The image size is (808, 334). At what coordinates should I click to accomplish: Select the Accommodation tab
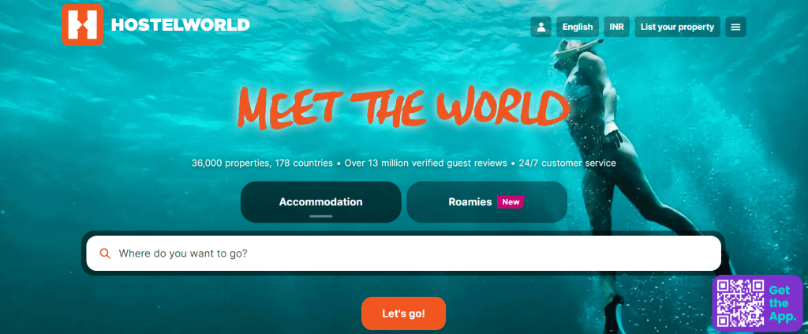click(x=321, y=202)
